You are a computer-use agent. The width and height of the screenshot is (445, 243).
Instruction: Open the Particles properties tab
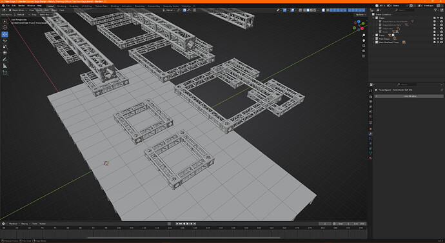371,139
